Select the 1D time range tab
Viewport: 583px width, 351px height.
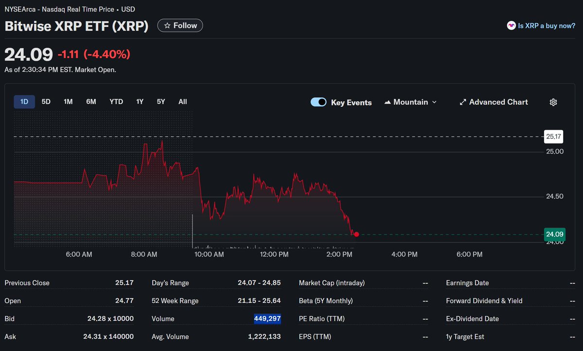tap(24, 101)
